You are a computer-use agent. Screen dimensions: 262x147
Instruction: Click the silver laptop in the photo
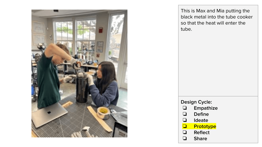(49, 115)
